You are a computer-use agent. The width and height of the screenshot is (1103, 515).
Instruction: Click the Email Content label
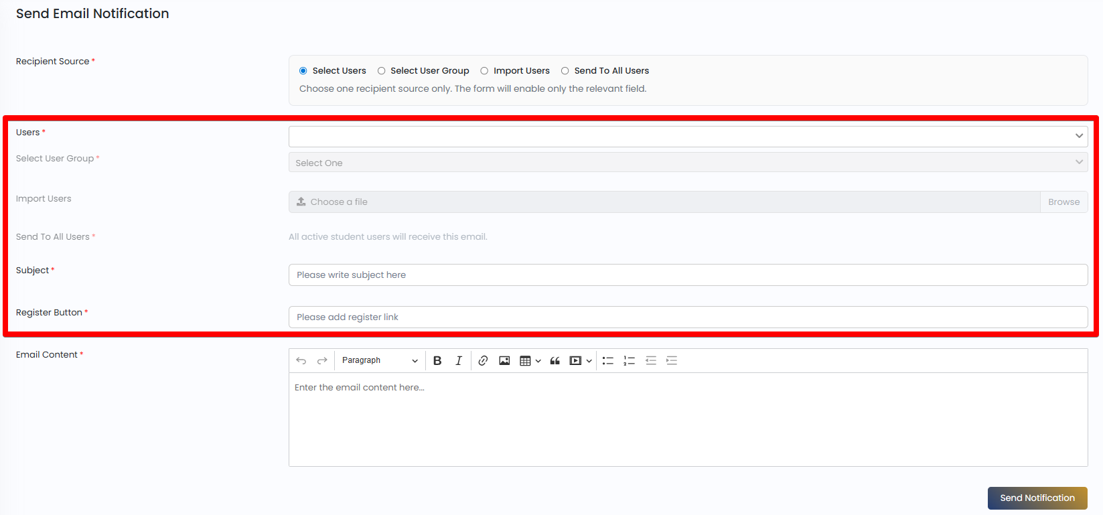[x=47, y=354]
